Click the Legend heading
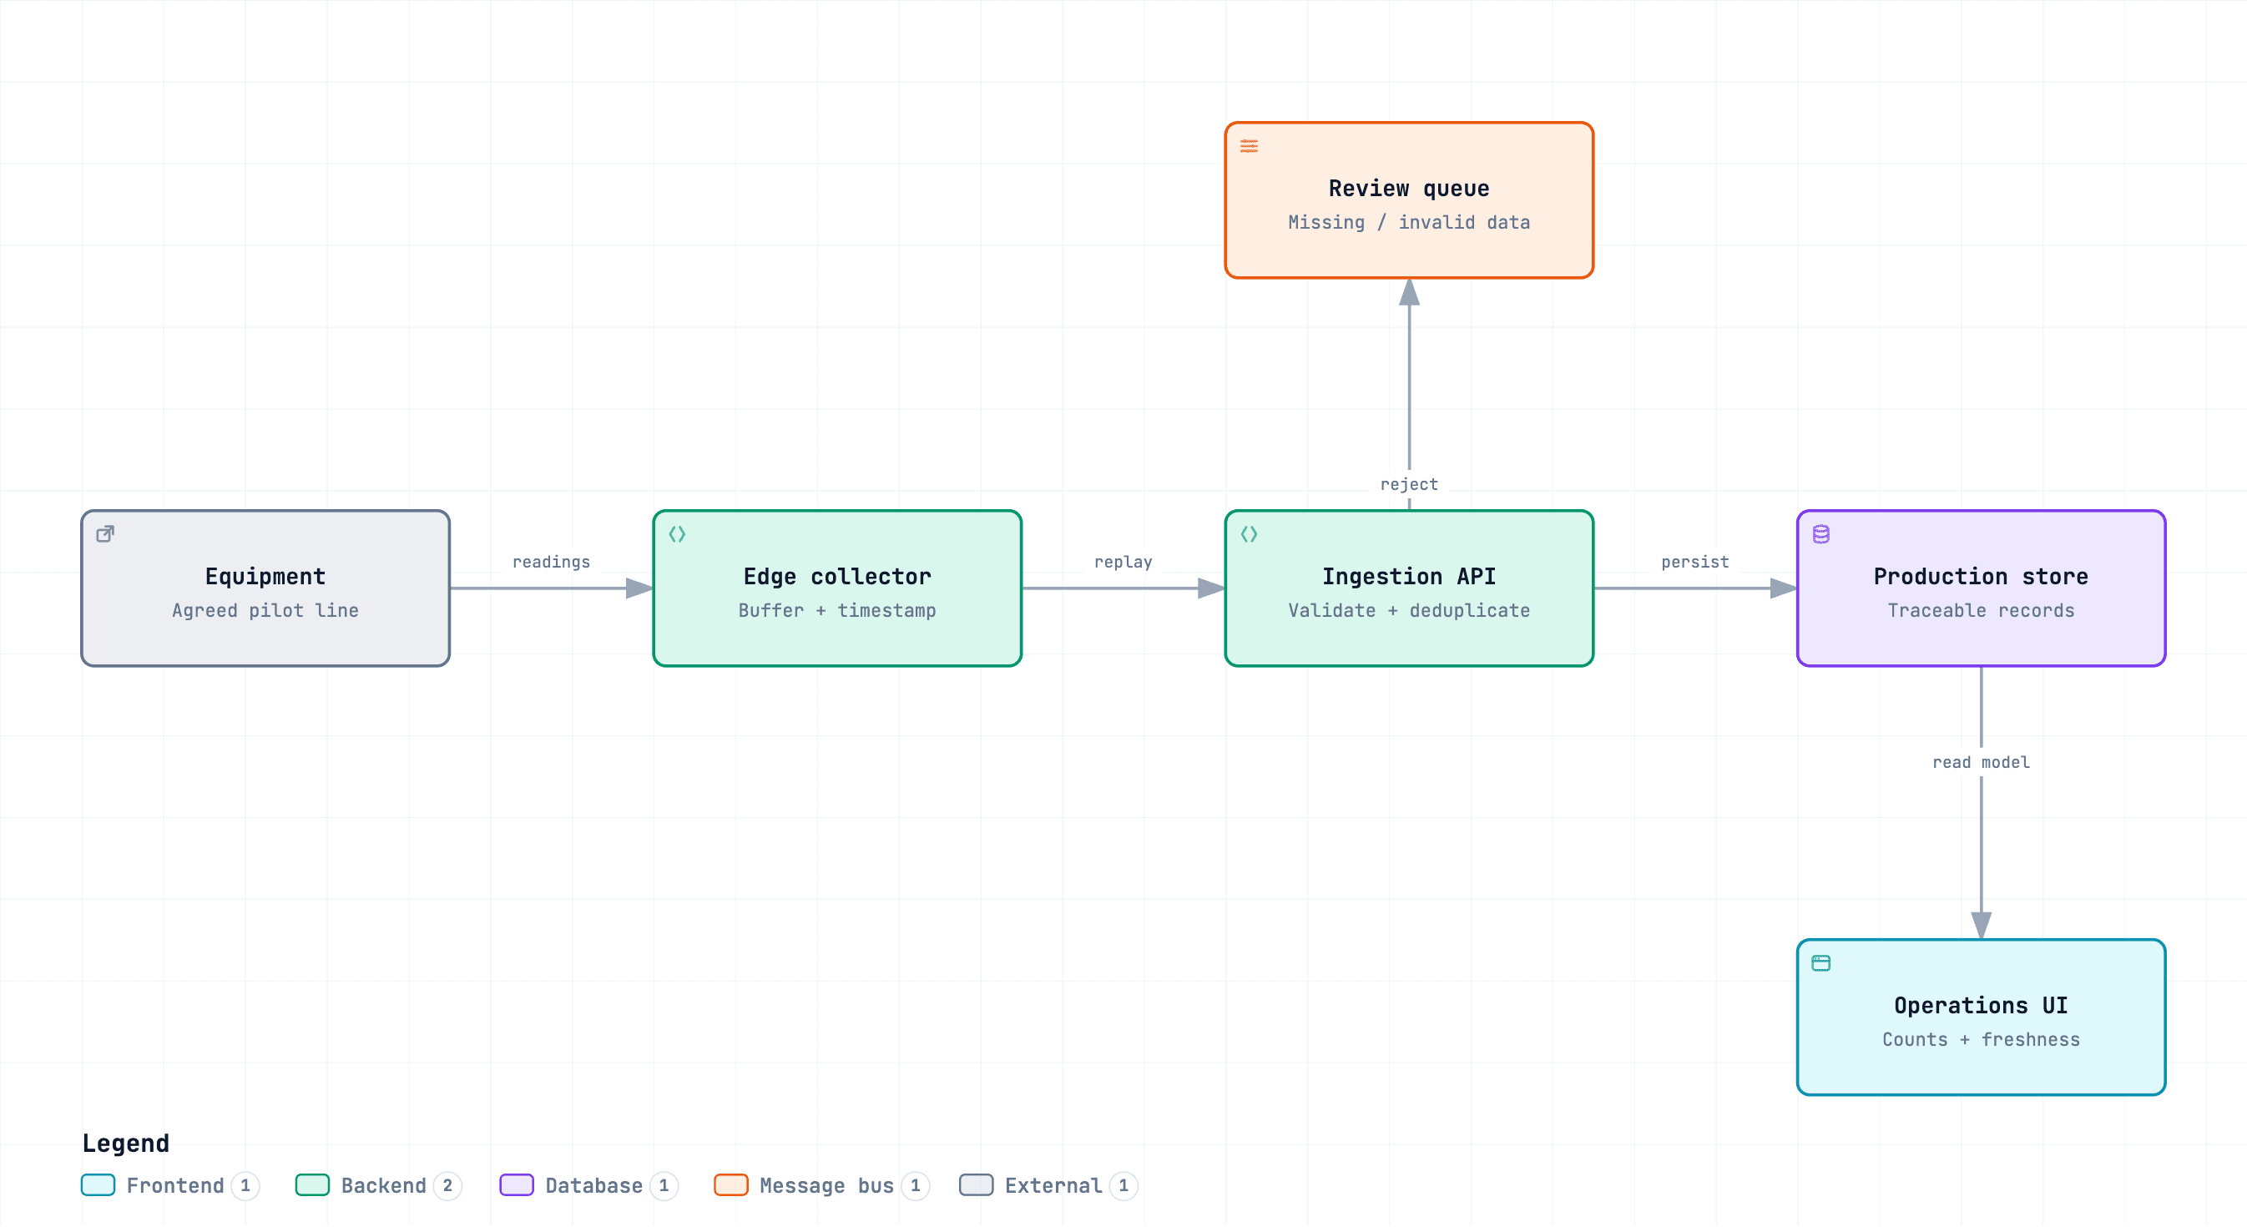This screenshot has width=2247, height=1227. 125,1144
